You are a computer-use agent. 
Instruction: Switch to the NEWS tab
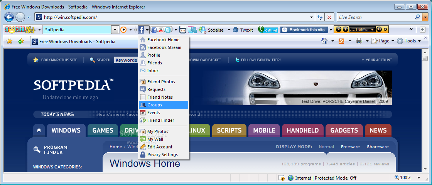(x=378, y=131)
